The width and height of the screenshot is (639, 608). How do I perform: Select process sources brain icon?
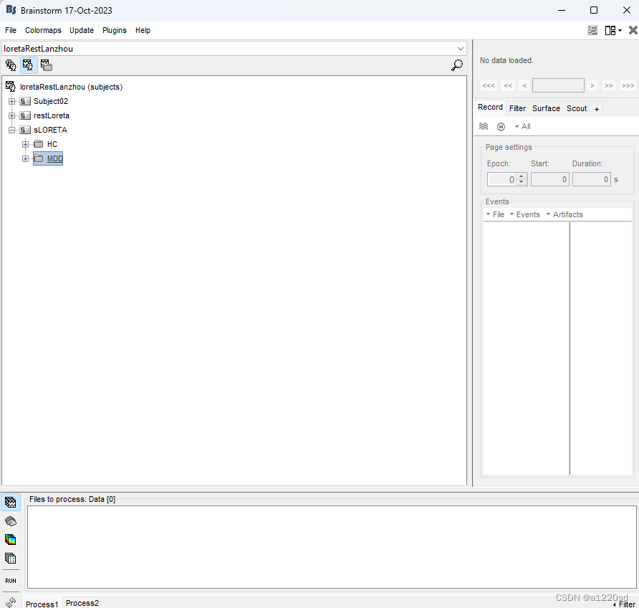pos(11,521)
